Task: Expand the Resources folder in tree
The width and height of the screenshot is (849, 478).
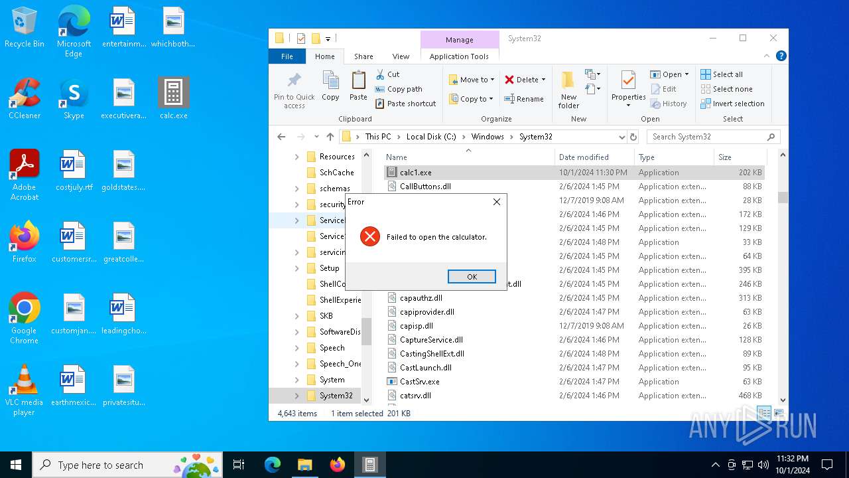Action: point(296,157)
